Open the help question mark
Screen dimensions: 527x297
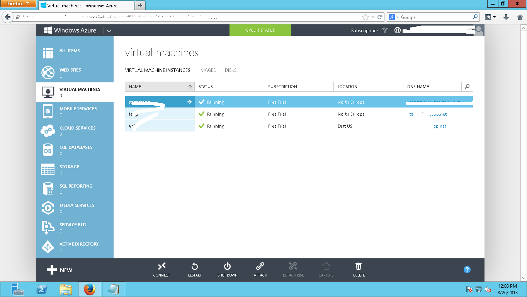click(x=467, y=270)
